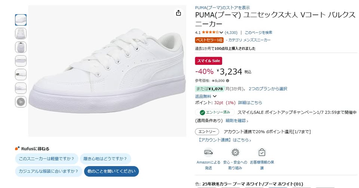This screenshot has width=359, height=188.
Task: Click the safety and security badge icon
Action: 235,152
